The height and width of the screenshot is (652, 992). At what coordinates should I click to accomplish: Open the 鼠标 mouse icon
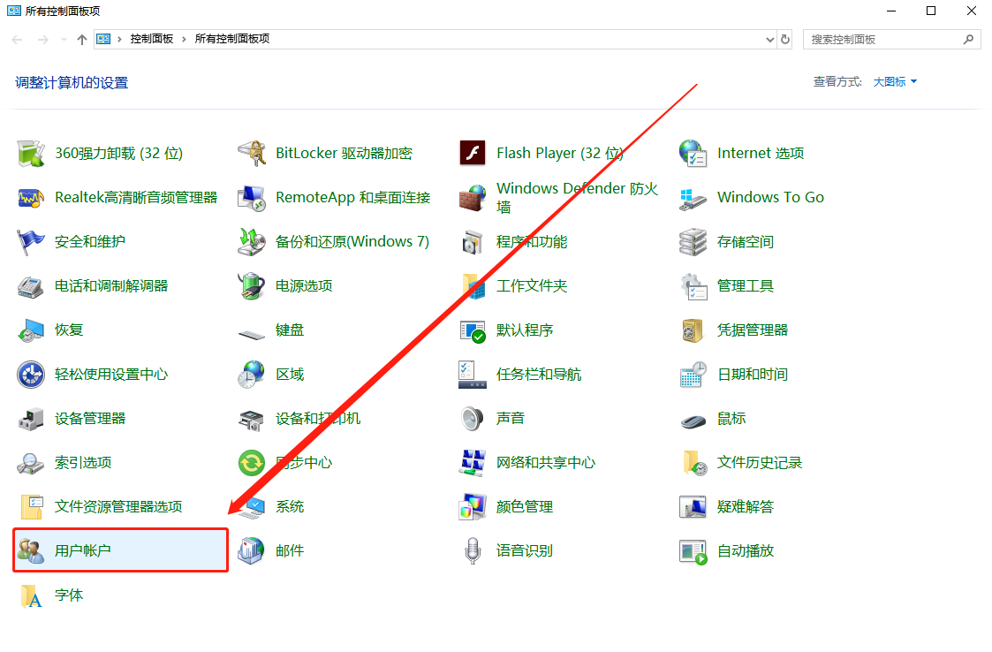tap(693, 421)
